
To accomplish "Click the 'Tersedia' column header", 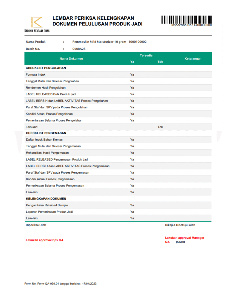I will click(146, 56).
